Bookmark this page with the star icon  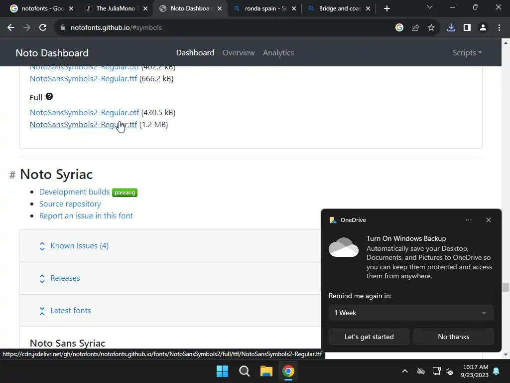click(x=431, y=28)
